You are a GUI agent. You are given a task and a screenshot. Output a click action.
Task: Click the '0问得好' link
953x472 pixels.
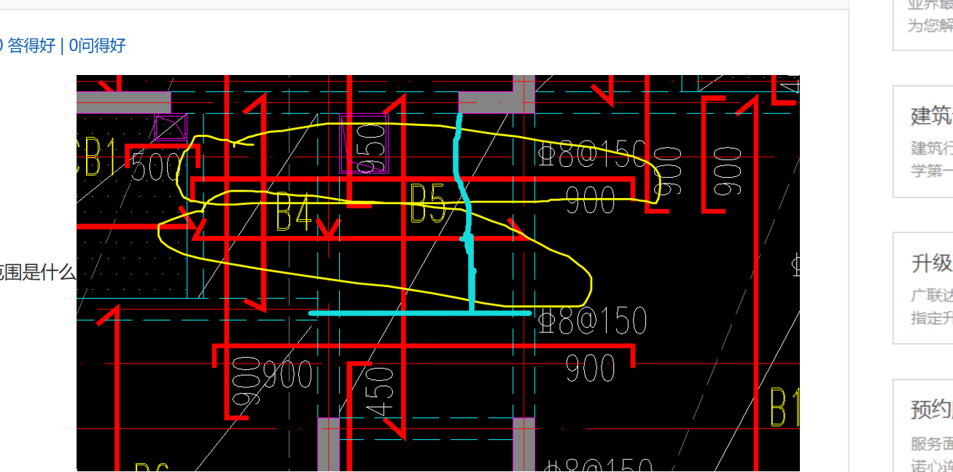pyautogui.click(x=97, y=46)
